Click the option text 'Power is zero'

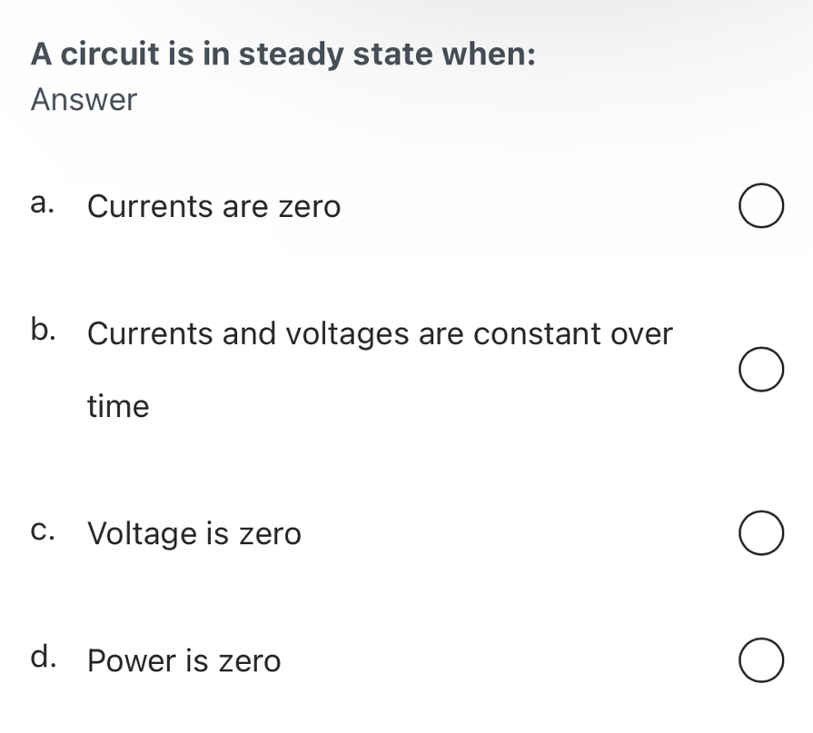[183, 661]
